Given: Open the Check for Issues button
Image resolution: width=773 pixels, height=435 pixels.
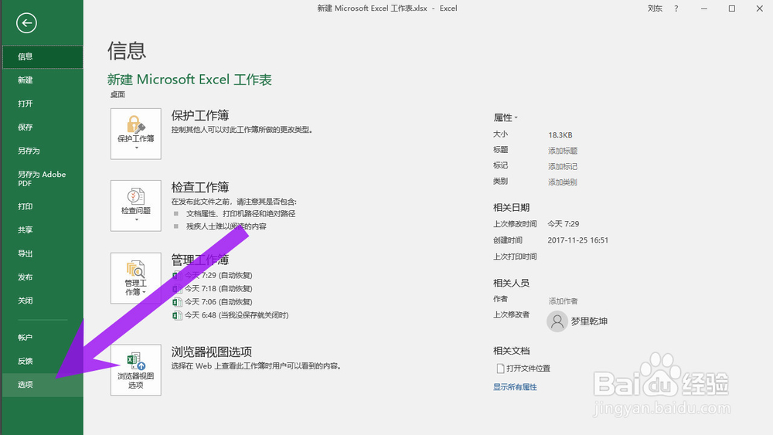Looking at the screenshot, I should [135, 206].
